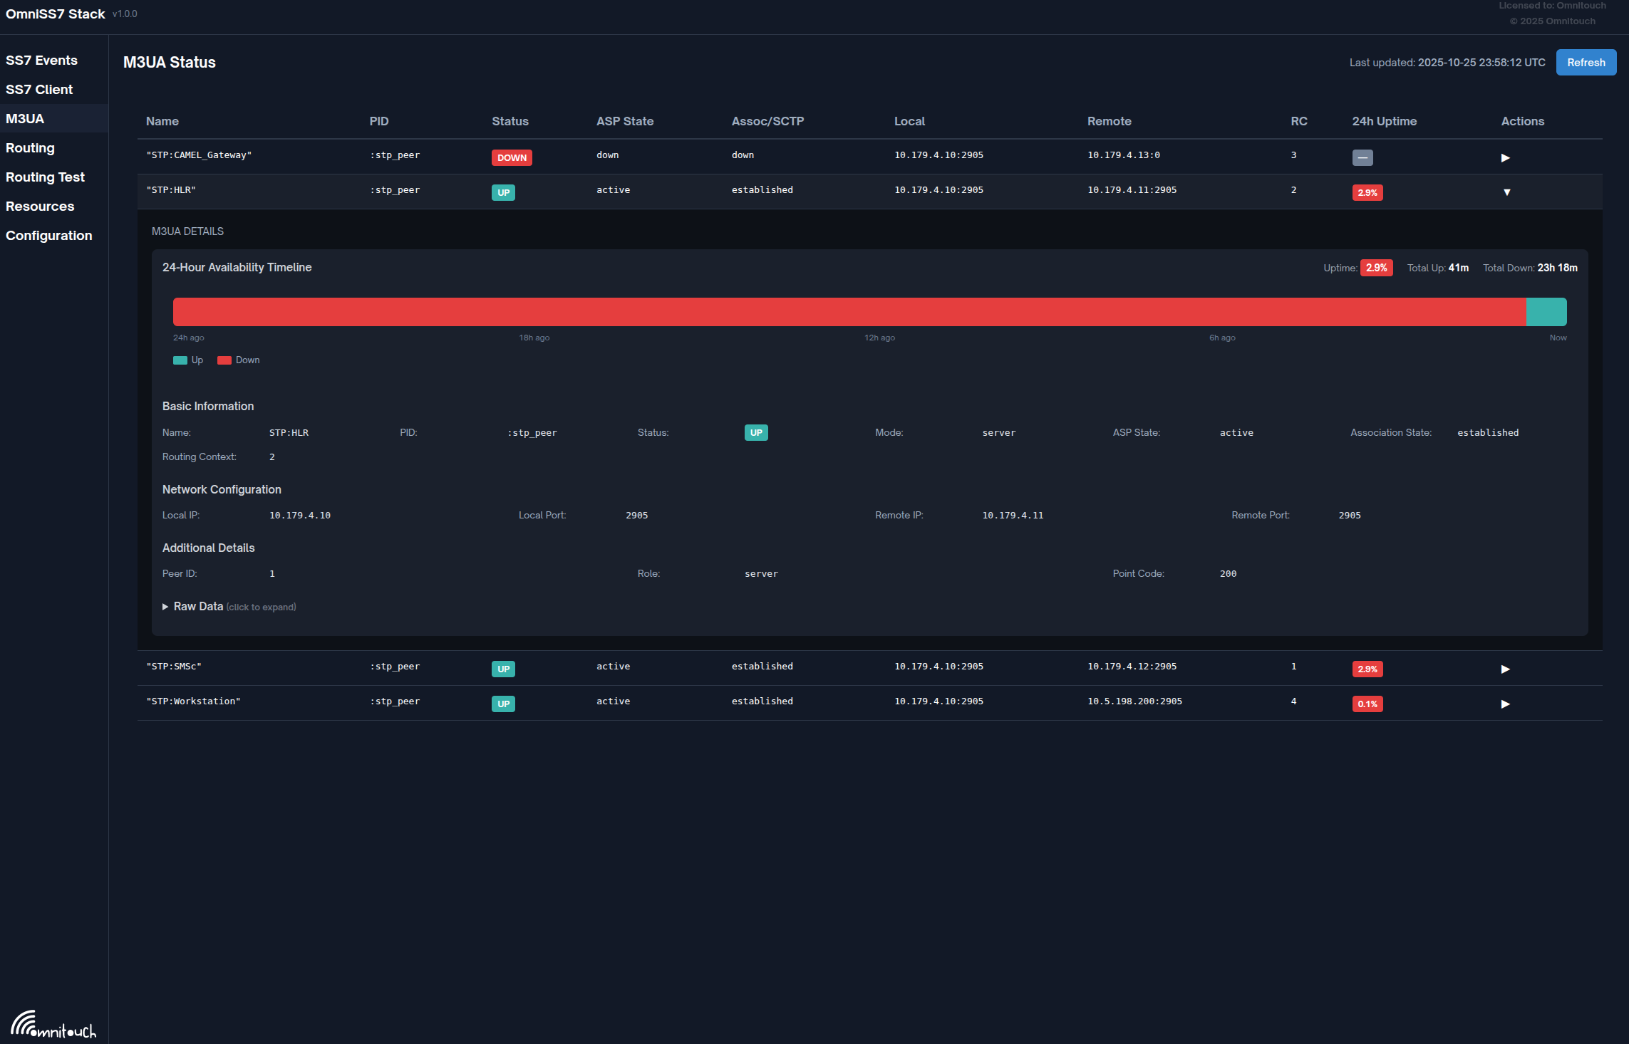Open the Configuration page
The width and height of the screenshot is (1629, 1044).
pyautogui.click(x=48, y=236)
